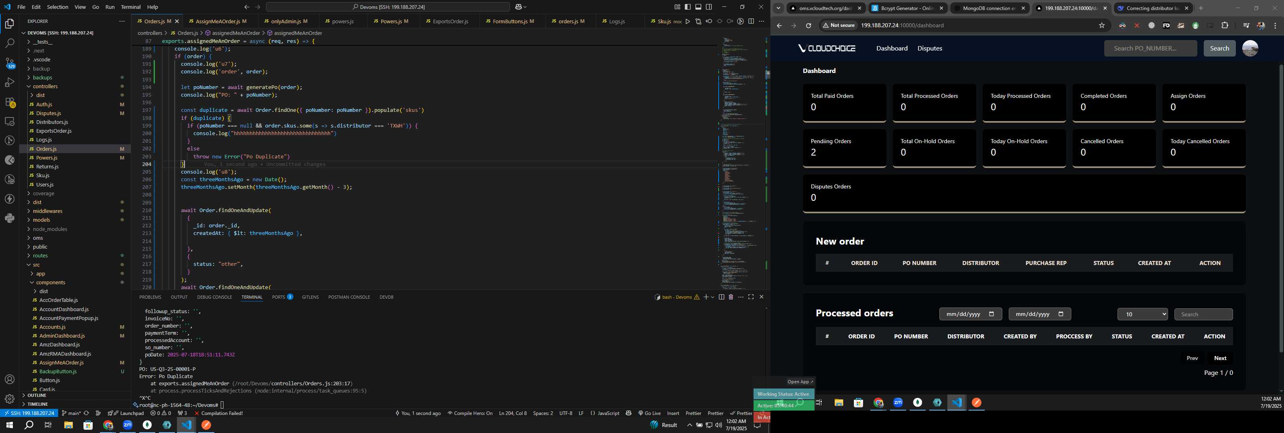The image size is (1284, 433).
Task: Open Remote Explorer in activity bar
Action: click(10, 121)
